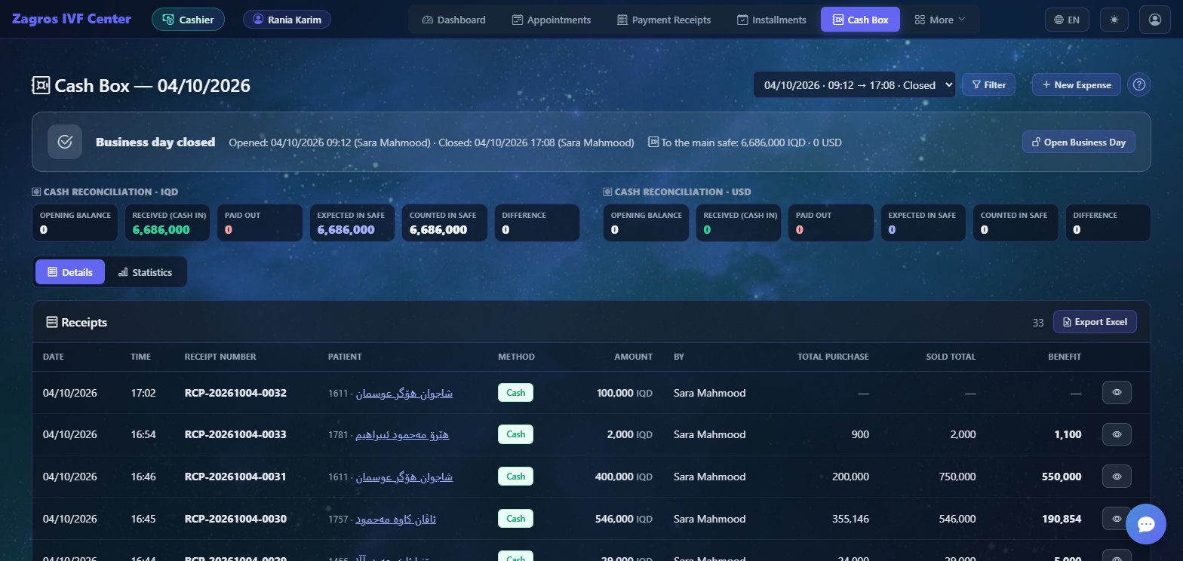The width and height of the screenshot is (1183, 561).
Task: Select the Cash Box tab
Action: click(860, 20)
